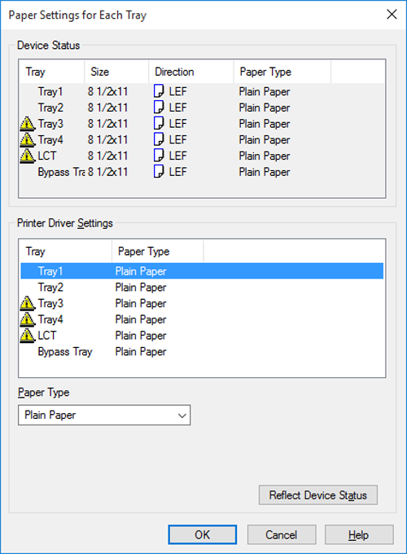The width and height of the screenshot is (407, 554).
Task: Click the LEF page direction icon for Bypass Tray
Action: [x=159, y=171]
